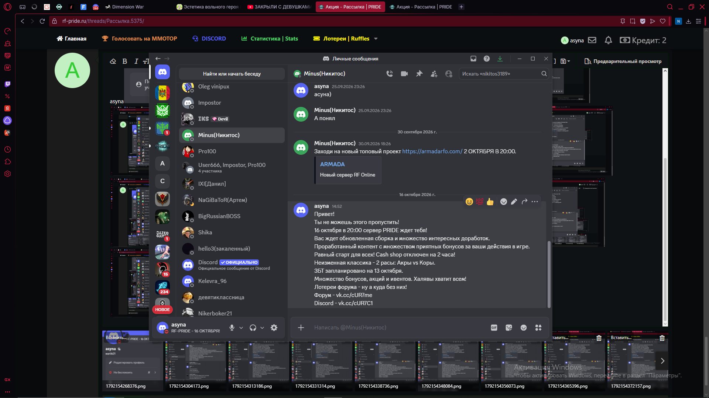Toggle italic formatting in forum editor

[136, 61]
